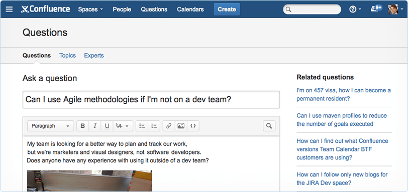Image resolution: width=408 pixels, height=192 pixels.
Task: View the 9+ notifications inbox
Action: tap(376, 9)
